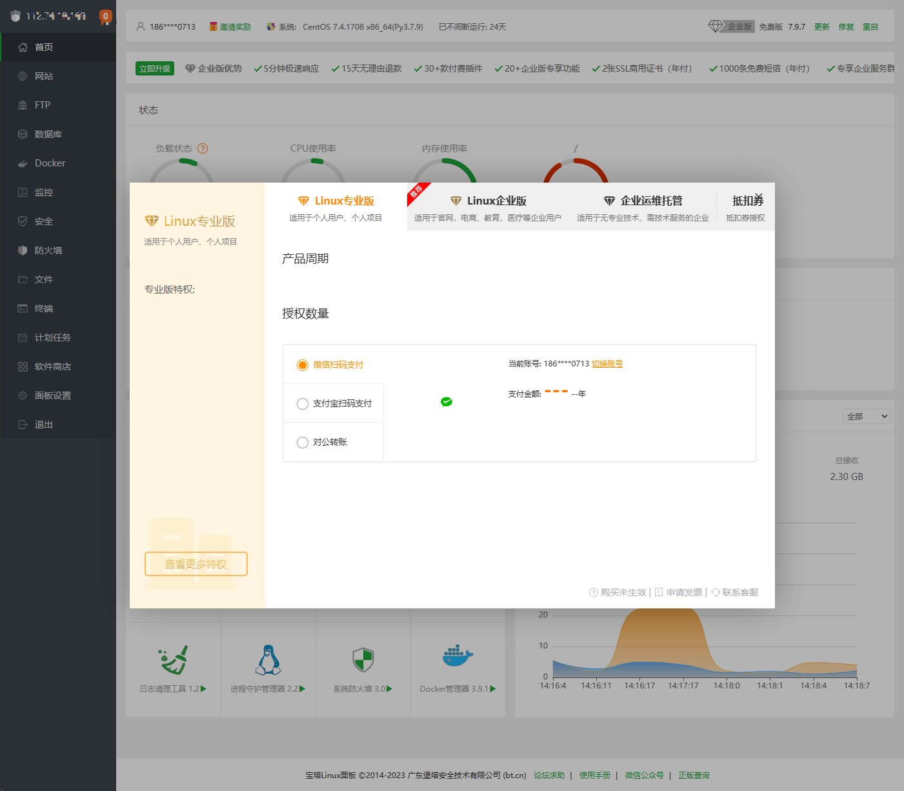
Task: Open 网站 menu item in sidebar
Action: [58, 76]
